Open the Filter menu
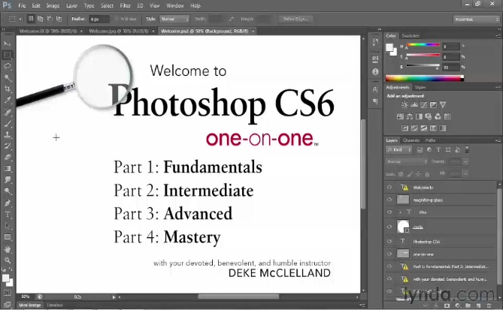503x310 pixels. (x=125, y=6)
